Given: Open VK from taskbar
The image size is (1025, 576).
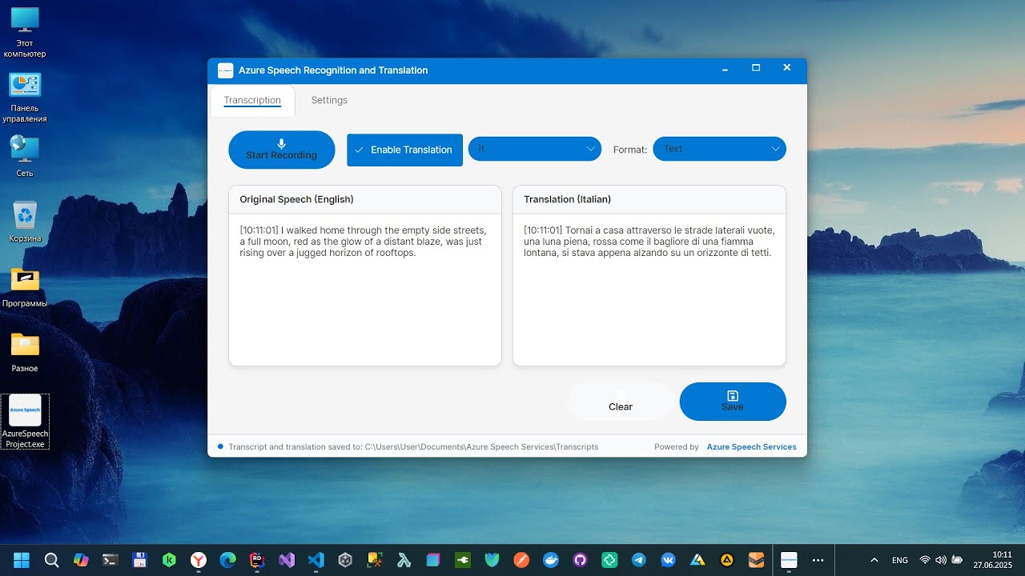Looking at the screenshot, I should [669, 560].
